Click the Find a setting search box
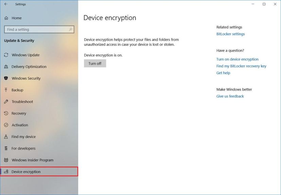Image resolution: width=281 pixels, height=195 pixels. click(x=39, y=30)
